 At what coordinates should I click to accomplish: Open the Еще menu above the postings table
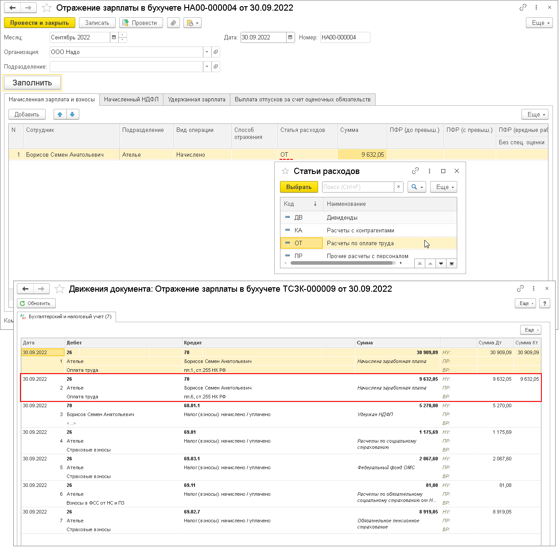pos(530,330)
